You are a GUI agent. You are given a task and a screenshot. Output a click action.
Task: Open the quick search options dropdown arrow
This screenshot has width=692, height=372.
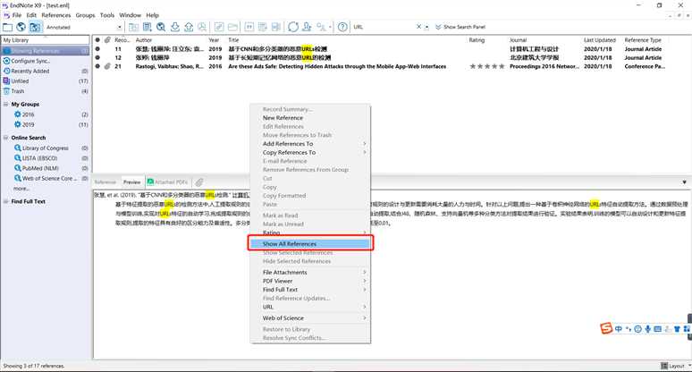pyautogui.click(x=426, y=27)
